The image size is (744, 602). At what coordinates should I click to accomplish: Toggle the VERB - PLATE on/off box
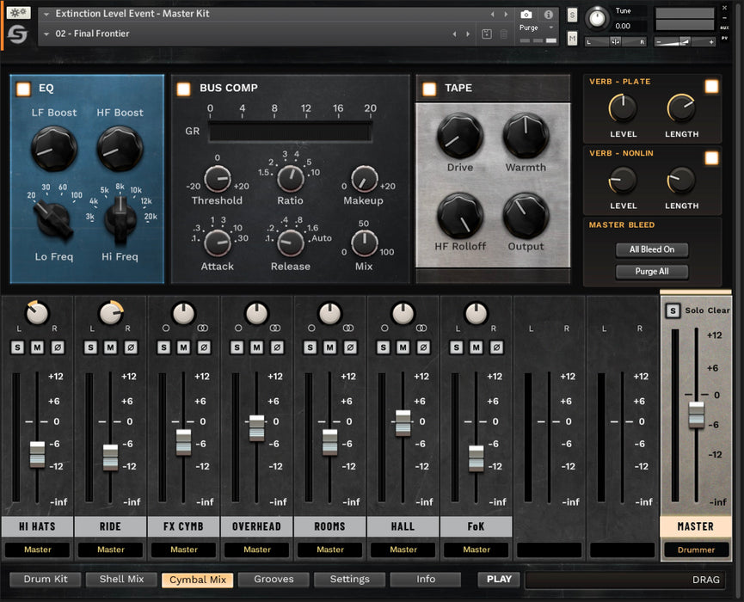click(x=711, y=86)
